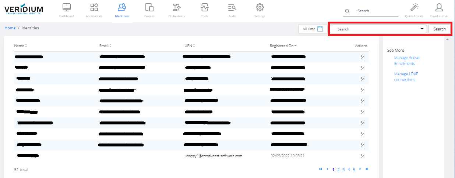Image resolution: width=455 pixels, height=178 pixels.
Task: Click the global Search input field
Action: (375, 11)
